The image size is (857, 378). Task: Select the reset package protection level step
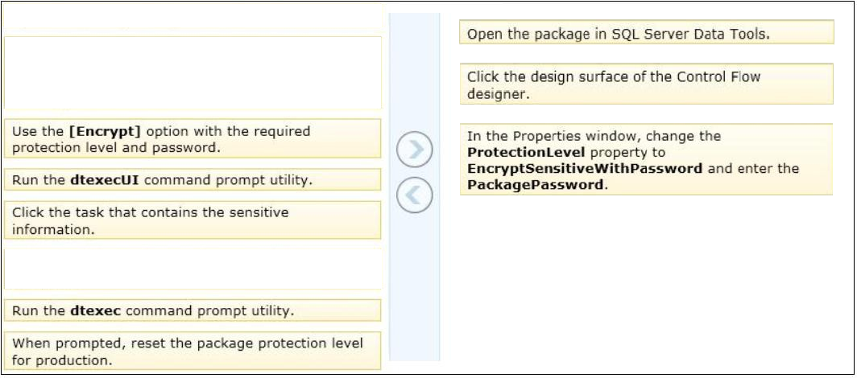point(193,351)
